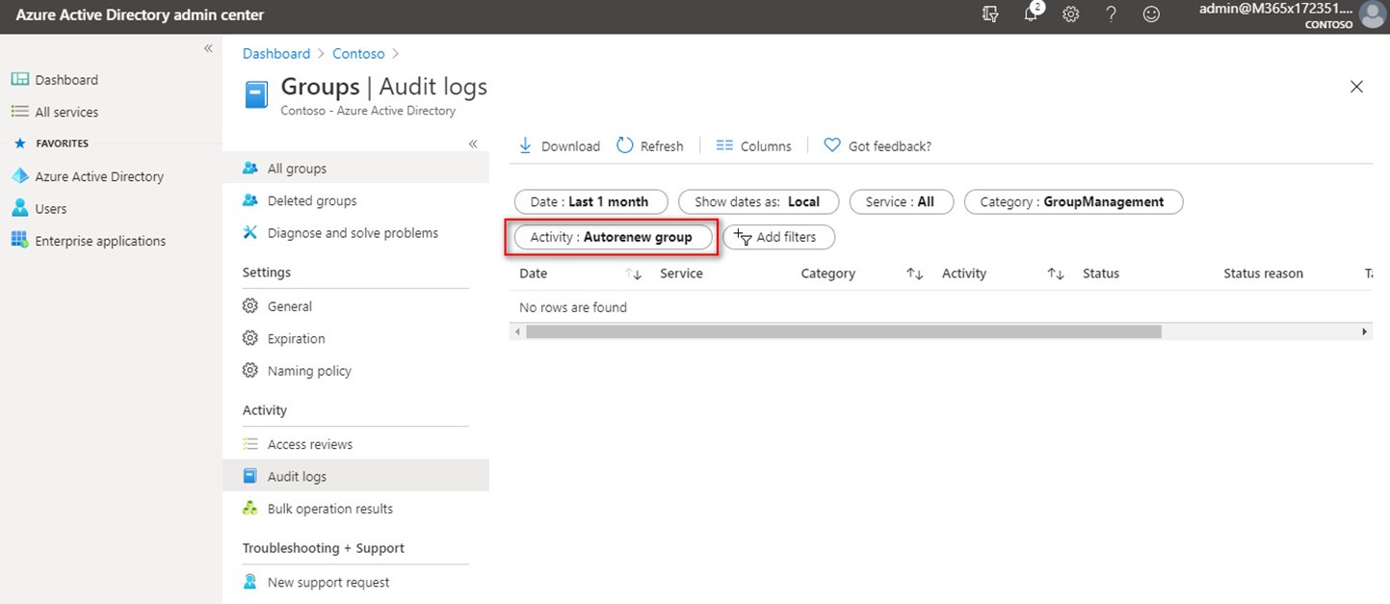This screenshot has height=604, width=1390.
Task: Click the Status reason column header
Action: [1263, 274]
